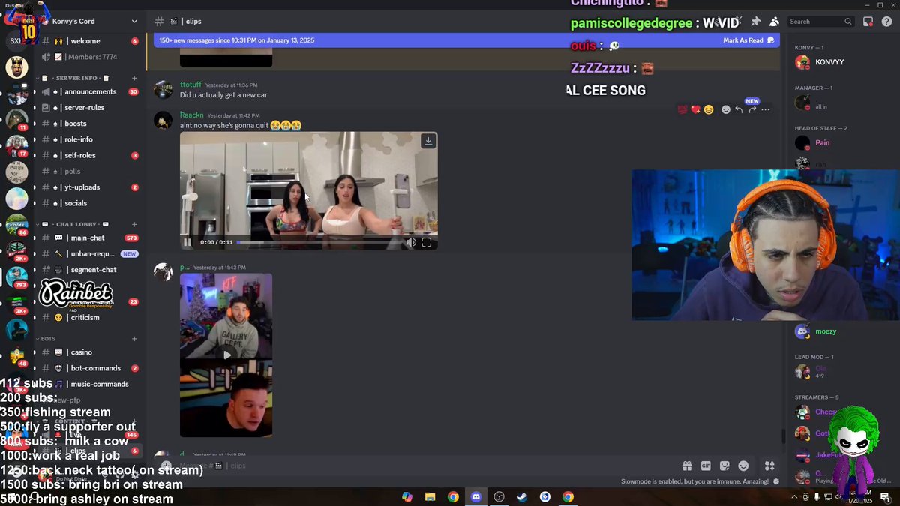Image resolution: width=900 pixels, height=506 pixels.
Task: Open the sticker picker icon
Action: (x=724, y=466)
